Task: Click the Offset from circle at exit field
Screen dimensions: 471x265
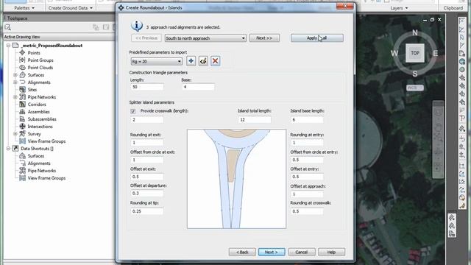Action: pyautogui.click(x=147, y=160)
